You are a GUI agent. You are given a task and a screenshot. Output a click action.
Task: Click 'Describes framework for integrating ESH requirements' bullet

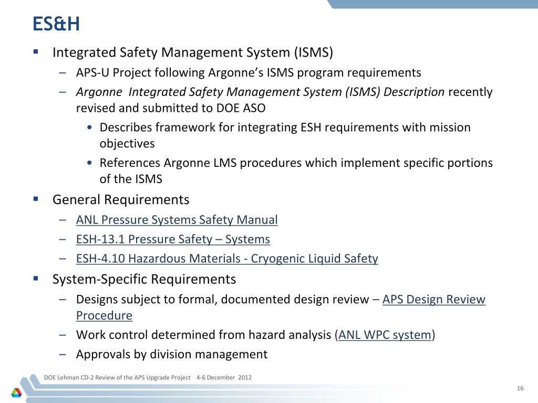point(285,135)
